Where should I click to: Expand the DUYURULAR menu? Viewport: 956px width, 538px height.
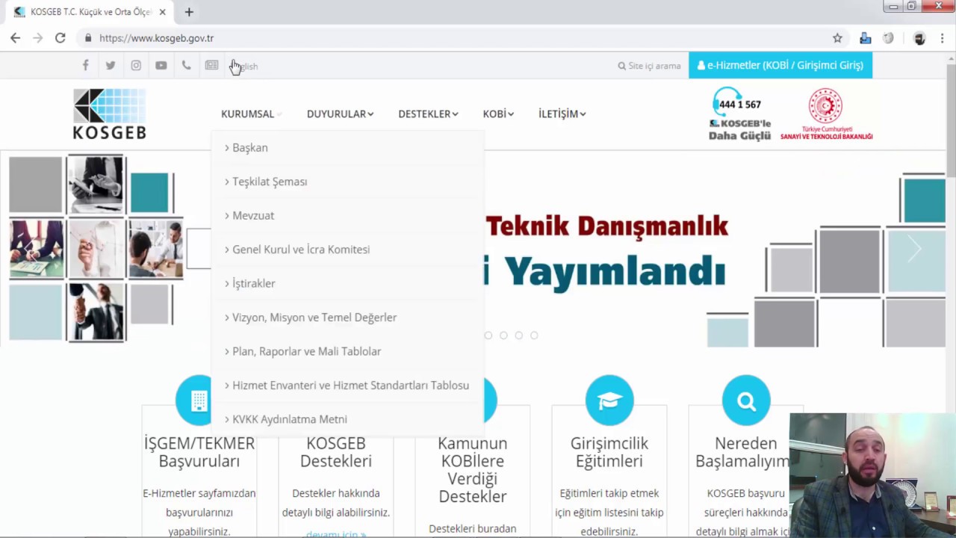(x=340, y=114)
